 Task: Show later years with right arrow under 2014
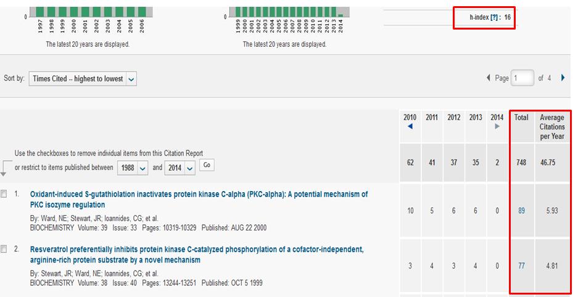[497, 126]
